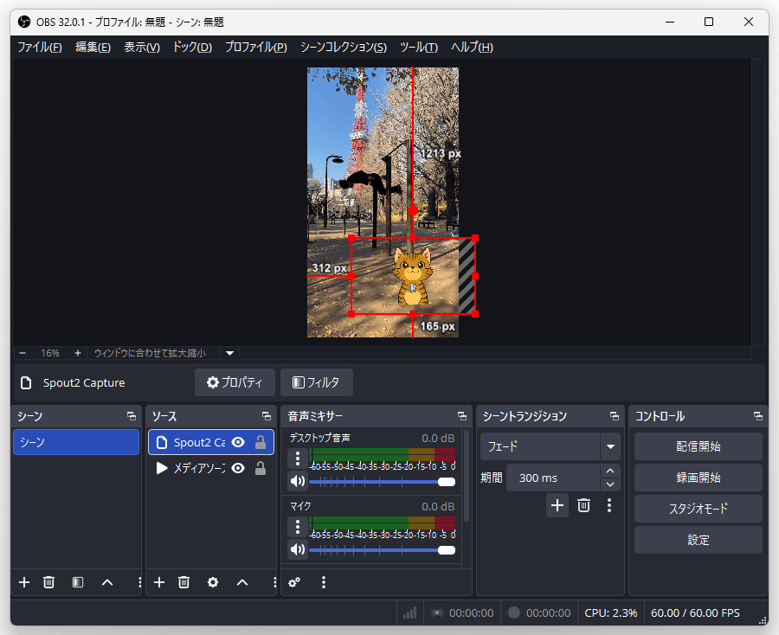Click the 録画開始 button
The height and width of the screenshot is (635, 779).
click(698, 478)
